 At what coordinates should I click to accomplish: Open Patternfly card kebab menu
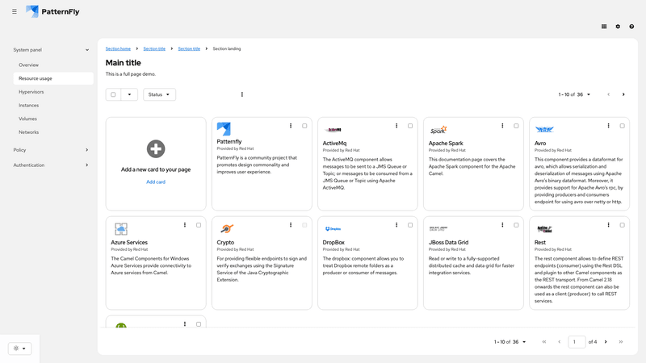291,126
